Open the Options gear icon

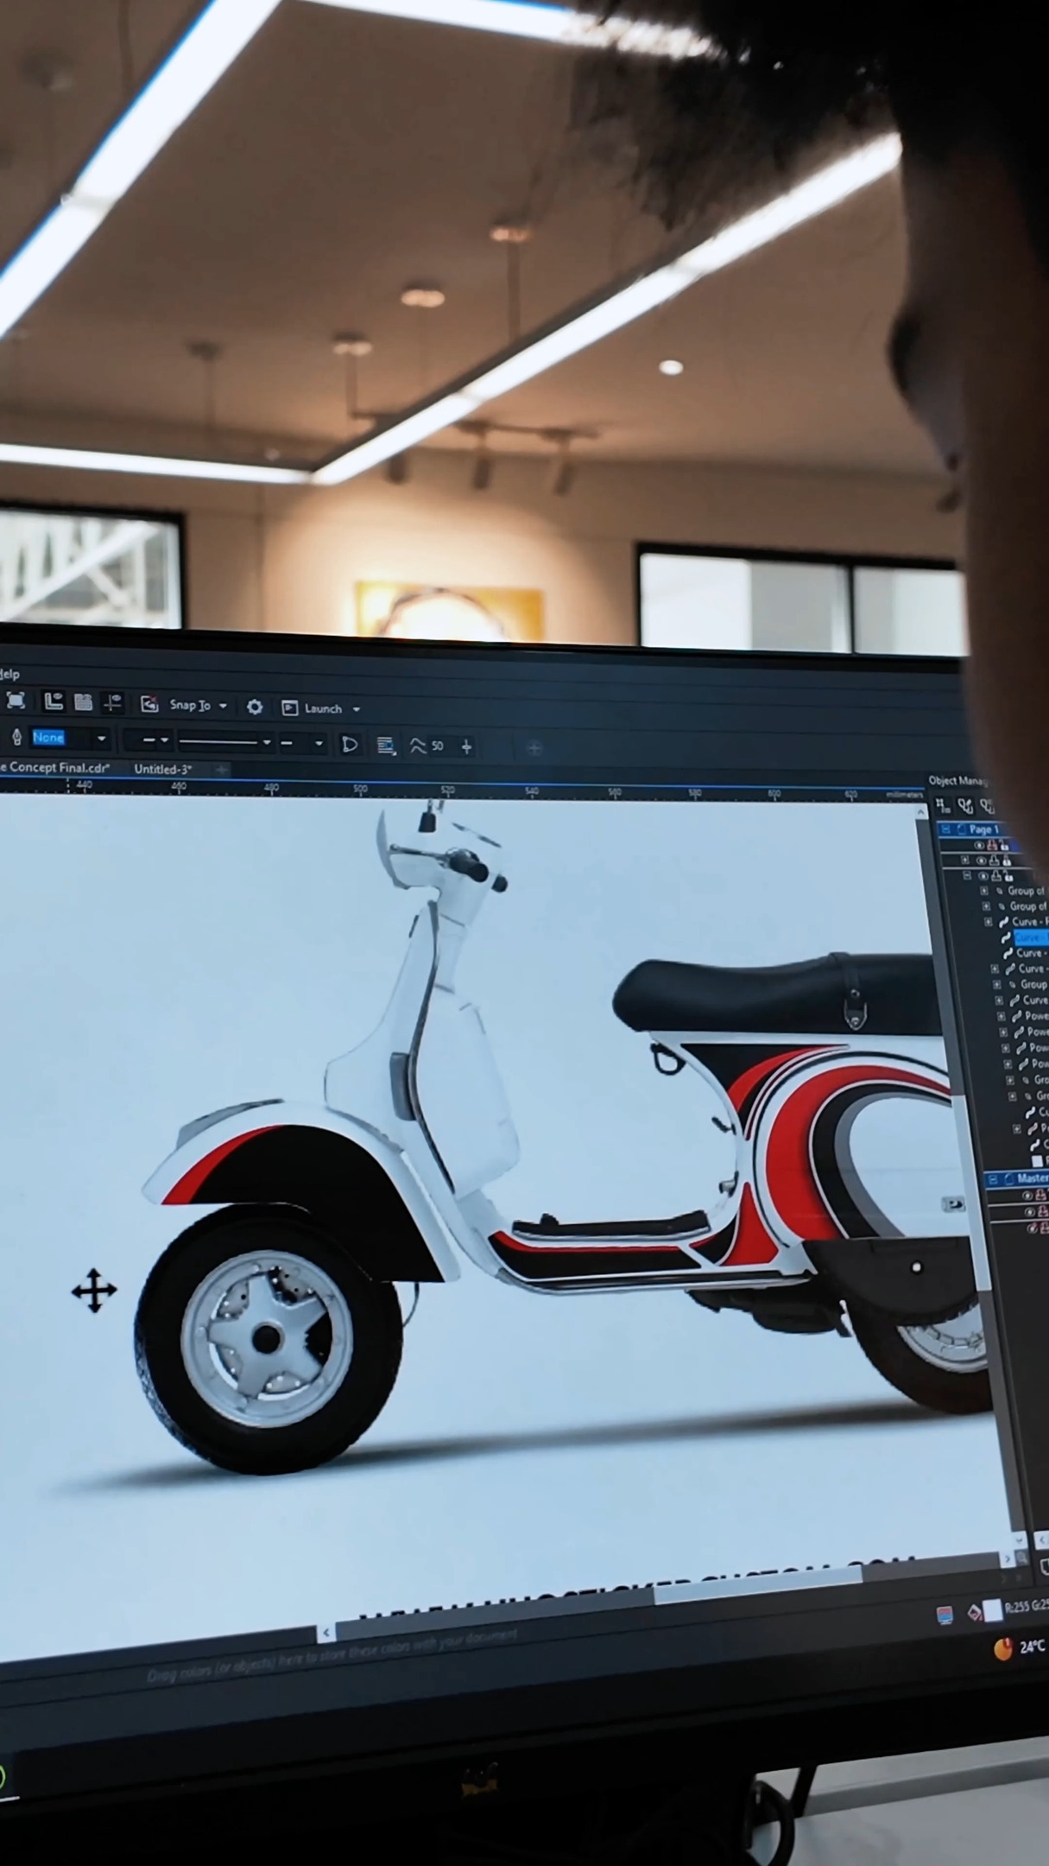(255, 707)
